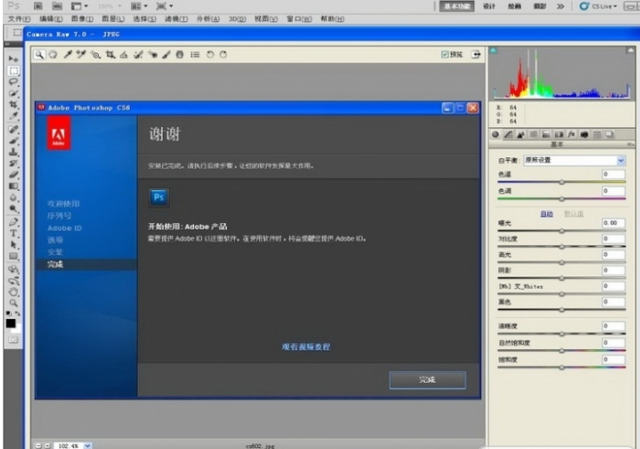Click the 默认值 default link
Screen dimensions: 640x449
573,214
